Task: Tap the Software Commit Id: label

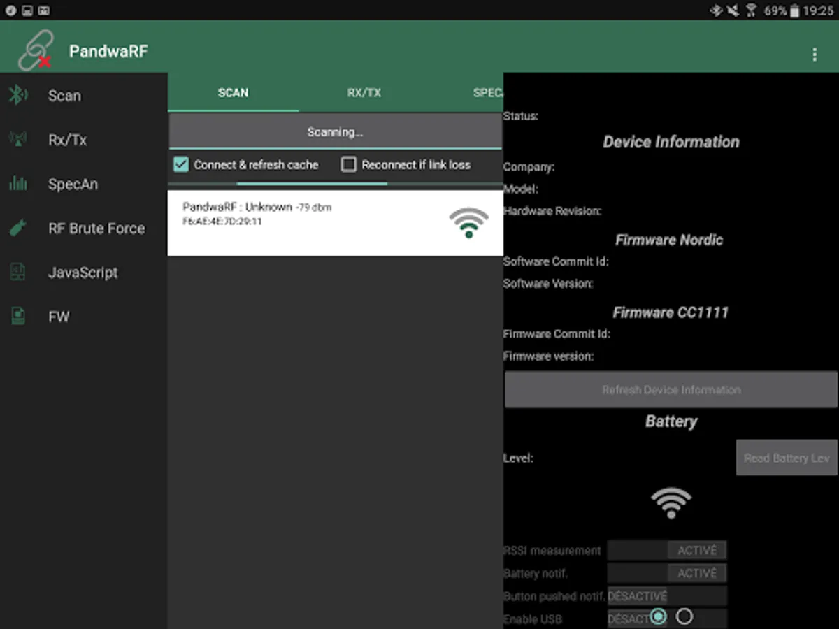Action: (x=556, y=261)
